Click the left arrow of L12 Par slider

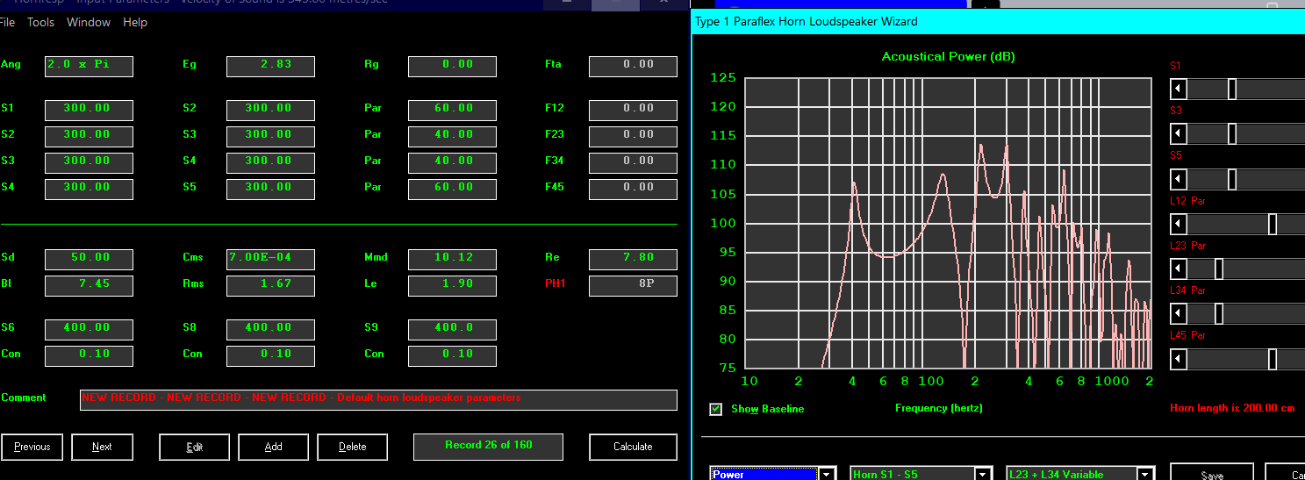click(1179, 224)
